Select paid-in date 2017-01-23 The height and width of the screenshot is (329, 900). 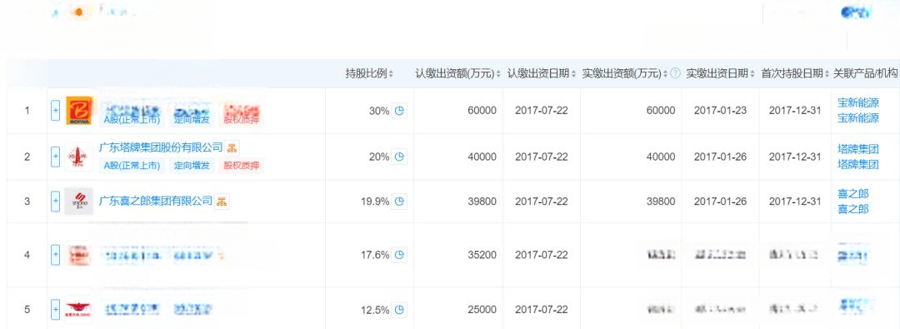[x=720, y=111]
